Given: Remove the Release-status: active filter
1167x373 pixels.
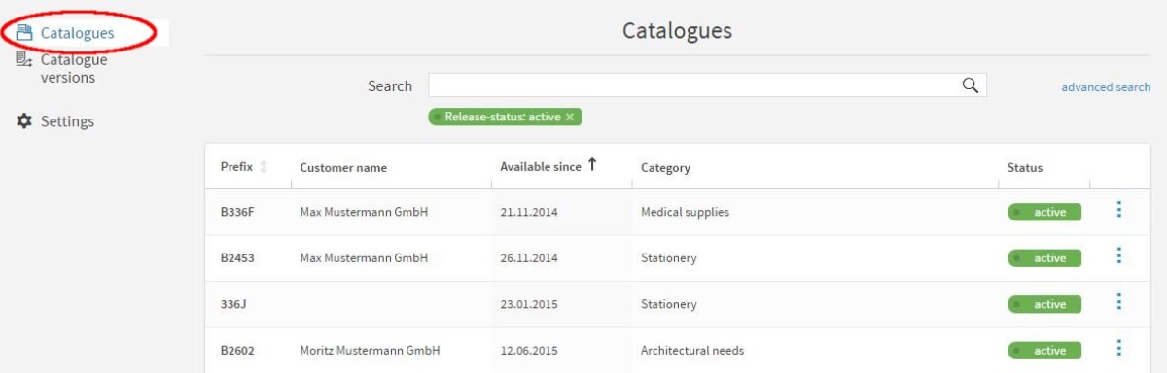Looking at the screenshot, I should pos(570,117).
